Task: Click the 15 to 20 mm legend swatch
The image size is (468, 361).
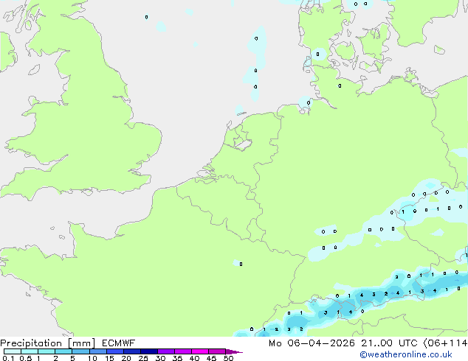Action: 114,351
